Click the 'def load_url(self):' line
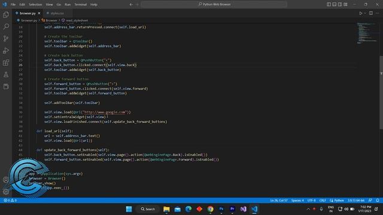This screenshot has width=383, height=215. tap(54, 131)
